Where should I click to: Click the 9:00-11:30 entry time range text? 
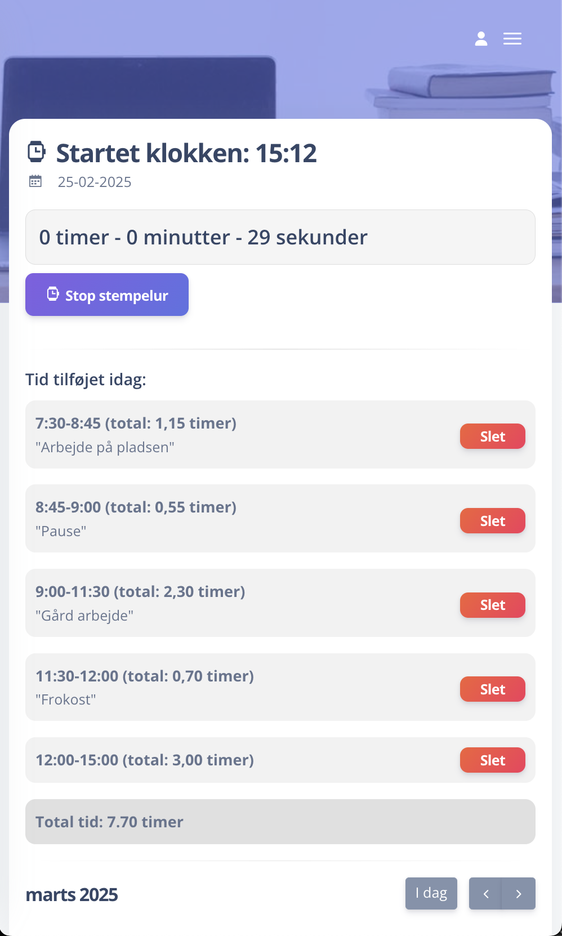point(140,592)
